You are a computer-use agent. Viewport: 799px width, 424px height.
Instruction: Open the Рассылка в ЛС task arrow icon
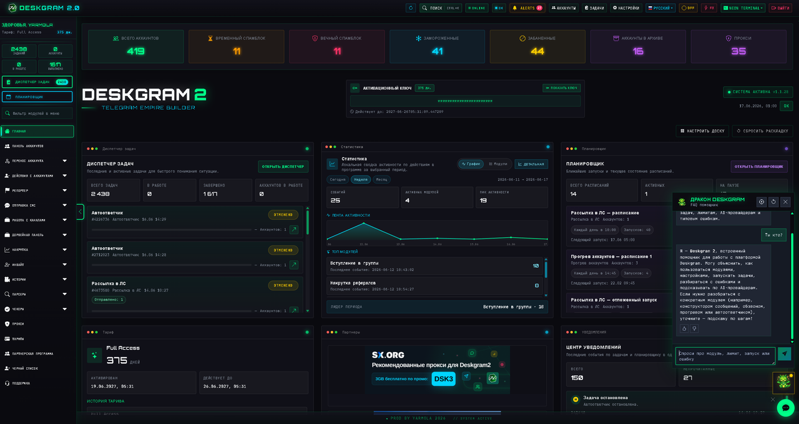point(294,310)
